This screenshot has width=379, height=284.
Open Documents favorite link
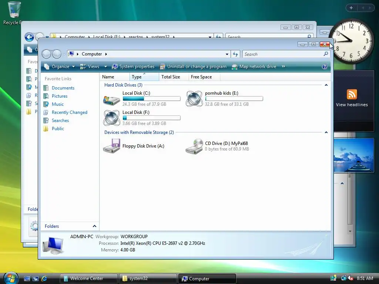(x=63, y=88)
